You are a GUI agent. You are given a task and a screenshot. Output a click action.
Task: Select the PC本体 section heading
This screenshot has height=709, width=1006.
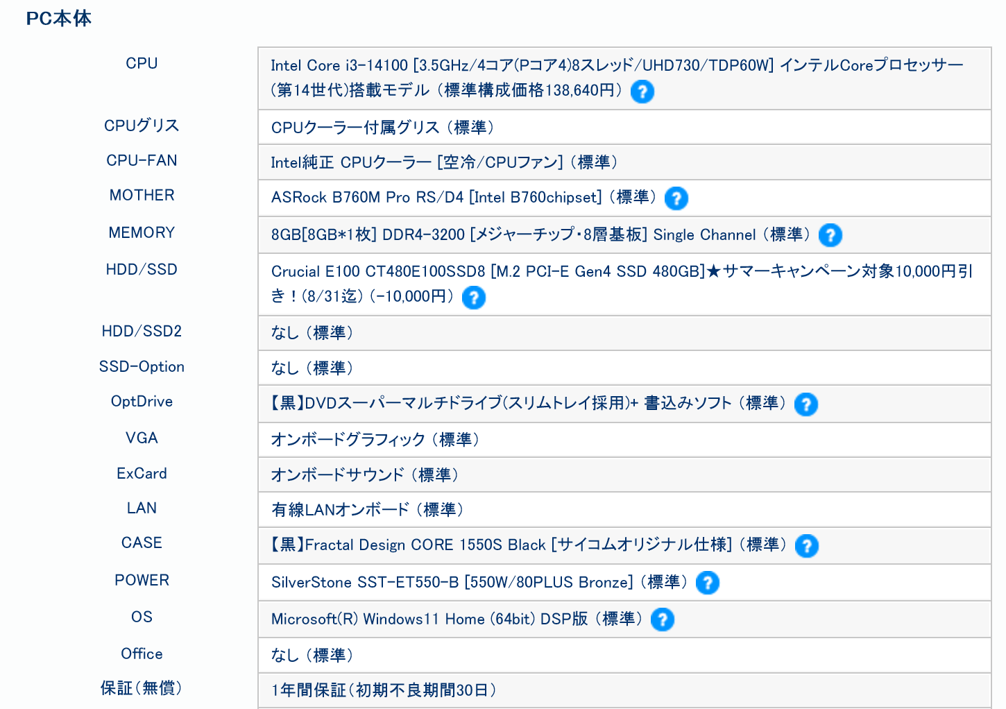pos(59,19)
